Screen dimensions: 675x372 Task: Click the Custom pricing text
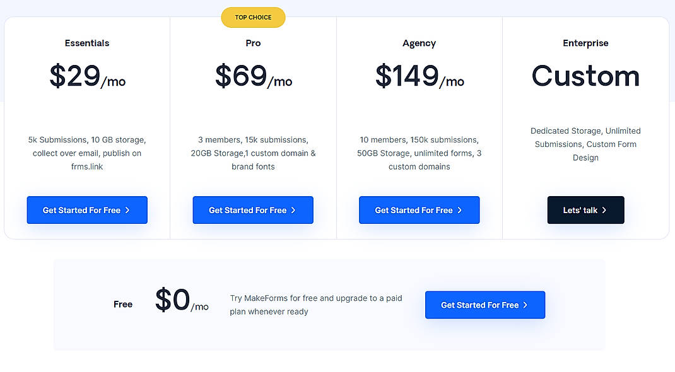point(585,76)
